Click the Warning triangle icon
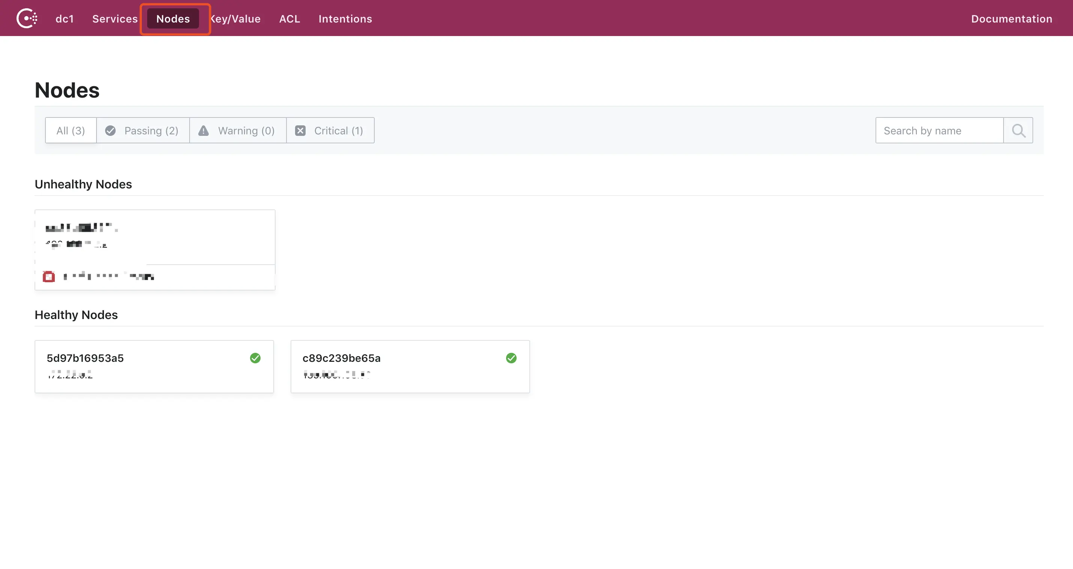Viewport: 1073px width, 569px height. click(203, 131)
